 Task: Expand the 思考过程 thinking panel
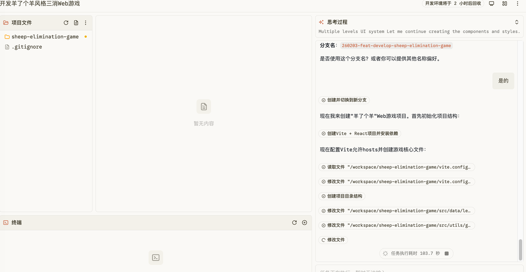517,22
